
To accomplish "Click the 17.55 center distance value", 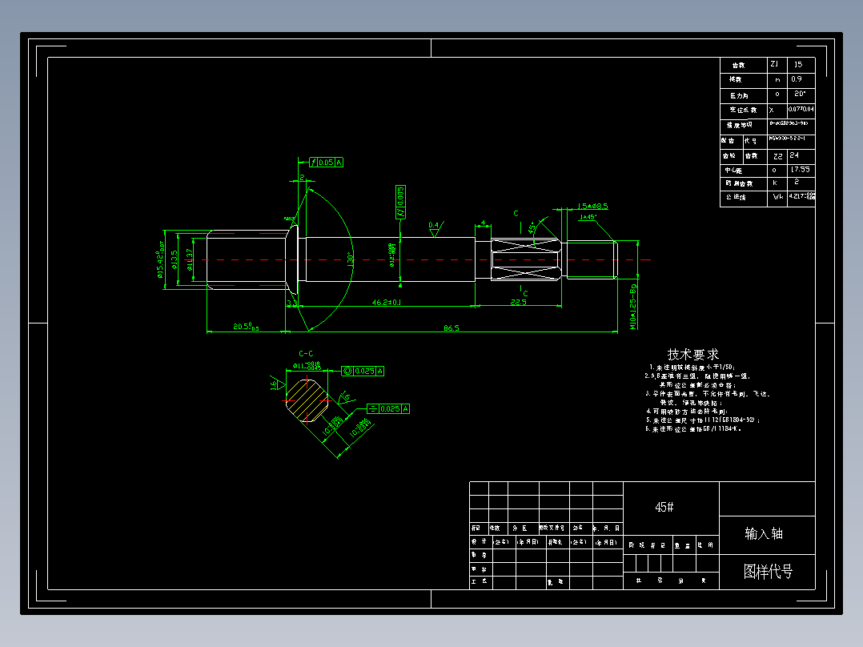I will [801, 170].
